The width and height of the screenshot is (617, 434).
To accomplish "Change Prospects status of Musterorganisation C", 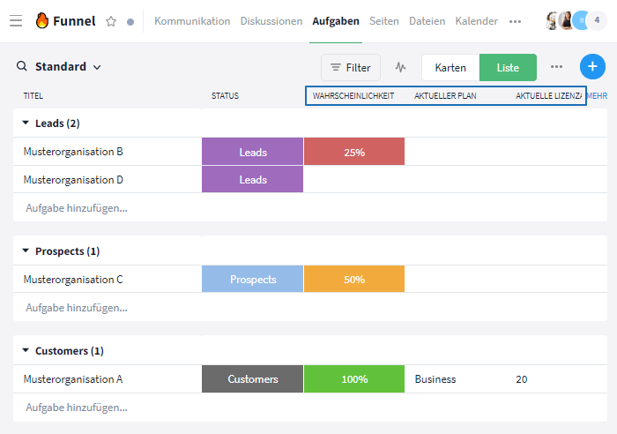I will point(253,279).
